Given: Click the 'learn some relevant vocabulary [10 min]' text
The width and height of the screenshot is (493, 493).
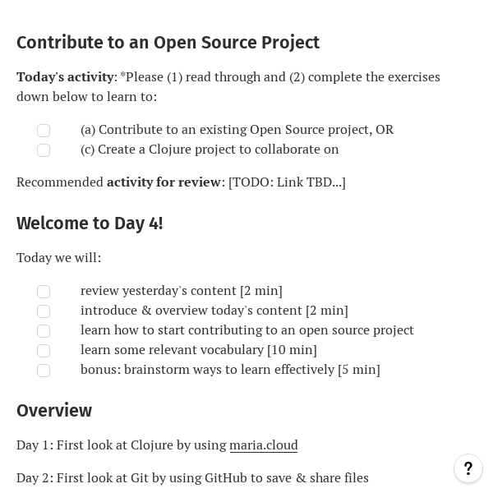Looking at the screenshot, I should pyautogui.click(x=198, y=349).
